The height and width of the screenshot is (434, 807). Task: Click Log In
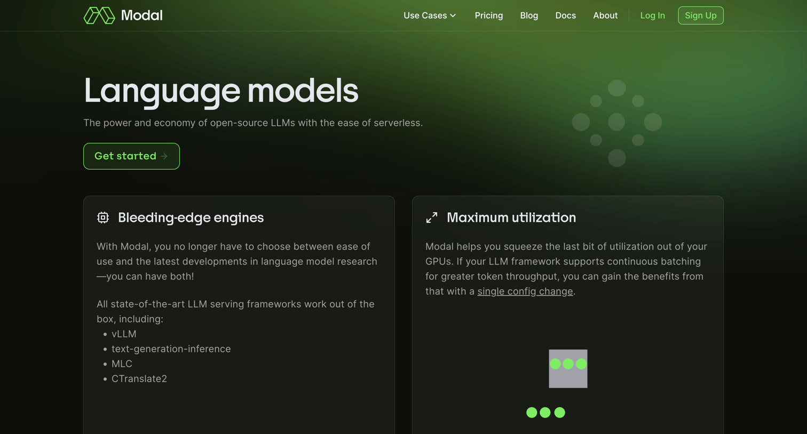pyautogui.click(x=652, y=15)
